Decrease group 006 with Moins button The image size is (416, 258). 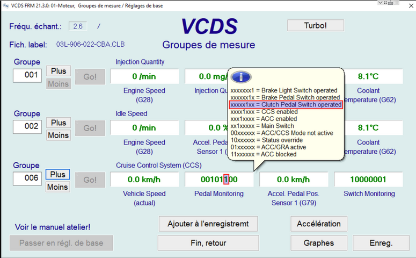(57, 187)
